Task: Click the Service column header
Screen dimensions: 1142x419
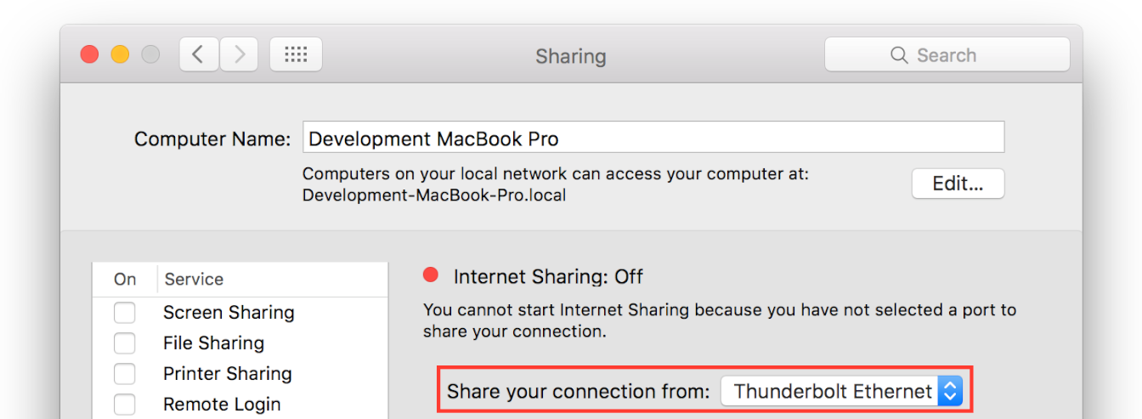Action: tap(194, 280)
